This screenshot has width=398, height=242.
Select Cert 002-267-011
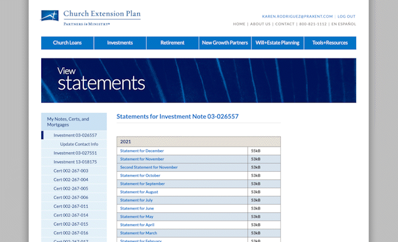coord(74,206)
